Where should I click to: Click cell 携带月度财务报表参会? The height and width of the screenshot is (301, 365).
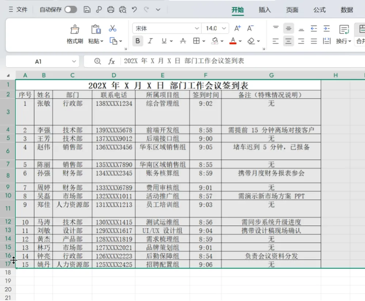(x=271, y=176)
